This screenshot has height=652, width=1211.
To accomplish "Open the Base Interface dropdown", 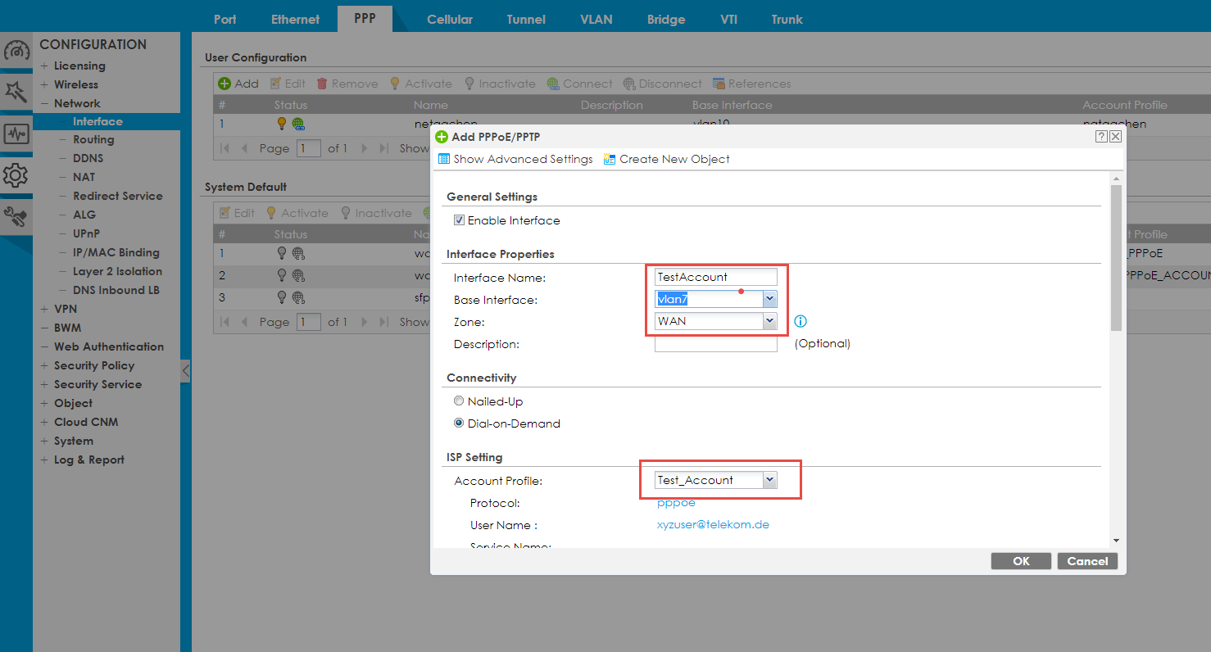I will point(769,300).
